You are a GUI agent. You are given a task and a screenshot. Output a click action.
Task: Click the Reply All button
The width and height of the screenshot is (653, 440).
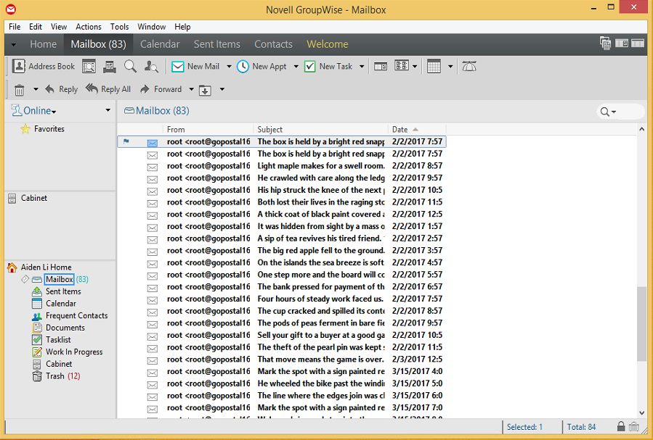point(108,89)
